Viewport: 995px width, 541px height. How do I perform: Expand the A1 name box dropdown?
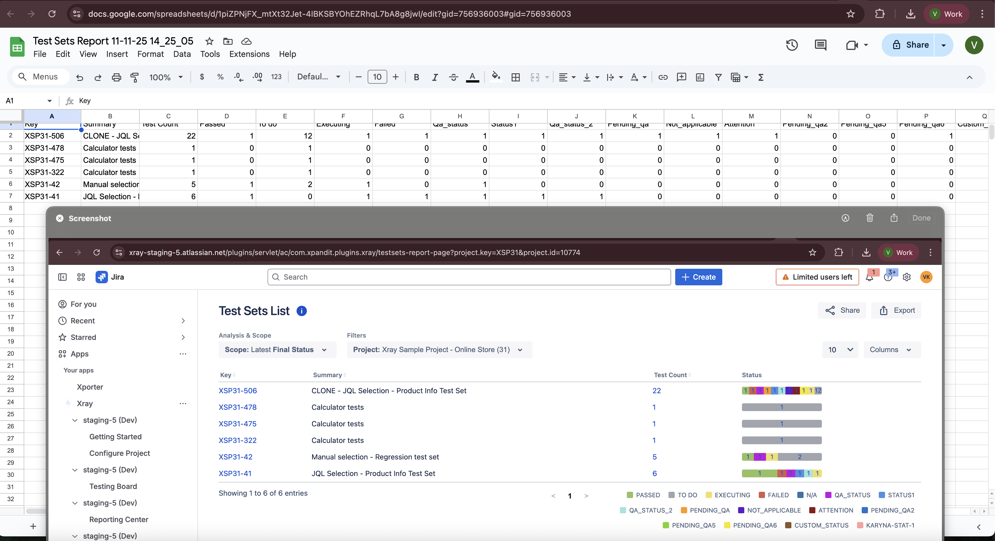49,101
